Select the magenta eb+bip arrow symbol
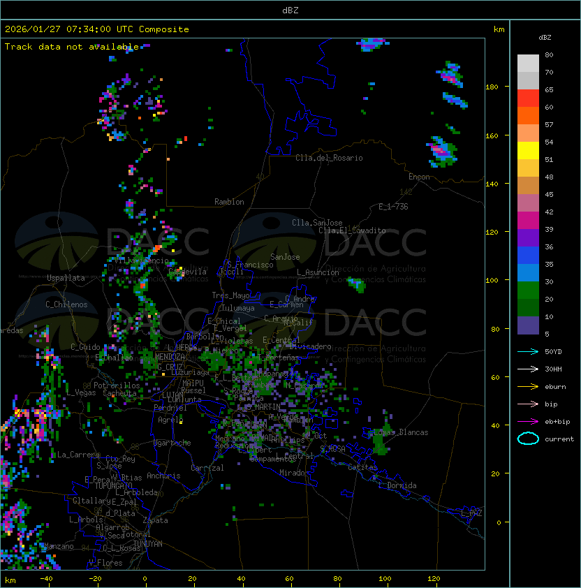Image resolution: width=581 pixels, height=588 pixels. (528, 421)
